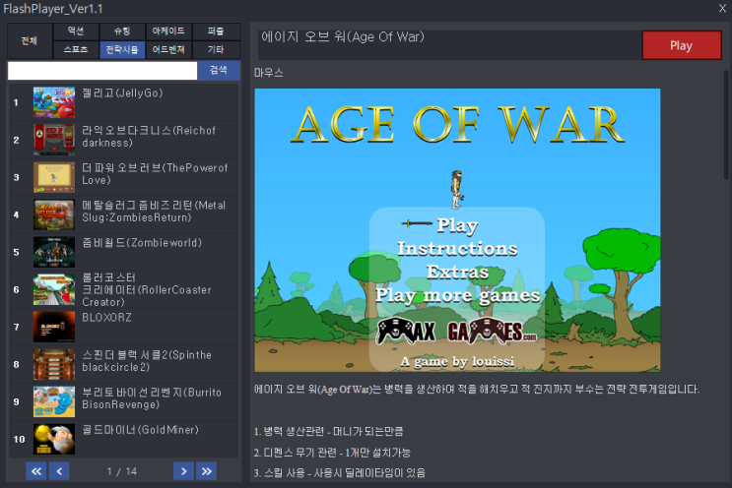Click the description line '3. 스킬 사용'
Screen dimensions: 732x488
click(x=340, y=473)
